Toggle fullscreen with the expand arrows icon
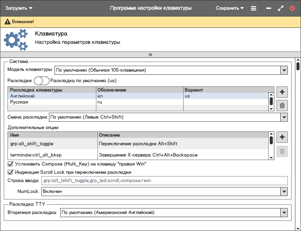 pyautogui.click(x=280, y=8)
